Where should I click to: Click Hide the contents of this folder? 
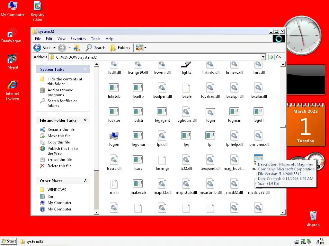click(x=65, y=81)
